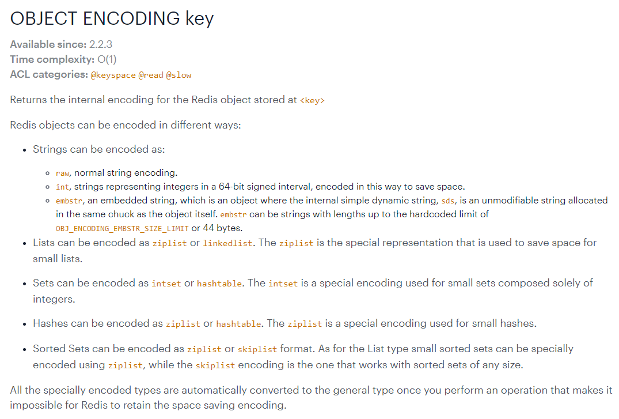
Task: Click the linkedlist keyword in Lists bullet
Action: point(227,243)
